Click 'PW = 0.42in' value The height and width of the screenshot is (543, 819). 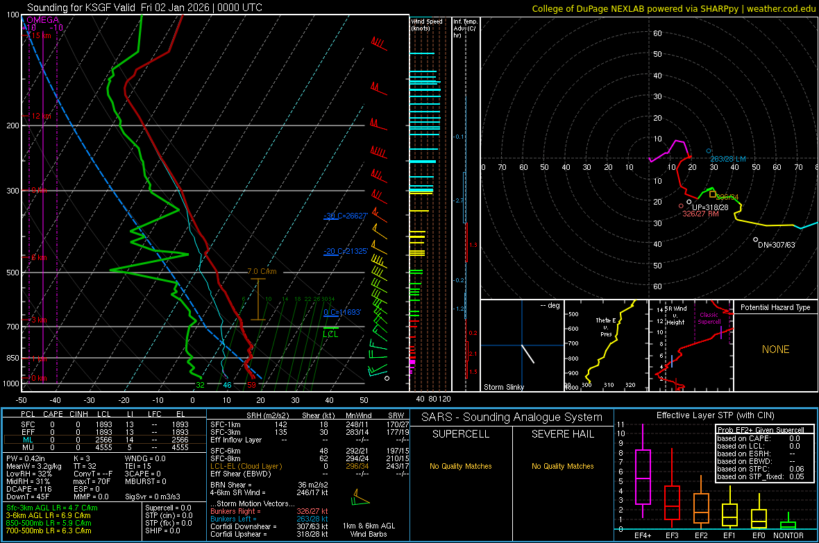(26, 458)
